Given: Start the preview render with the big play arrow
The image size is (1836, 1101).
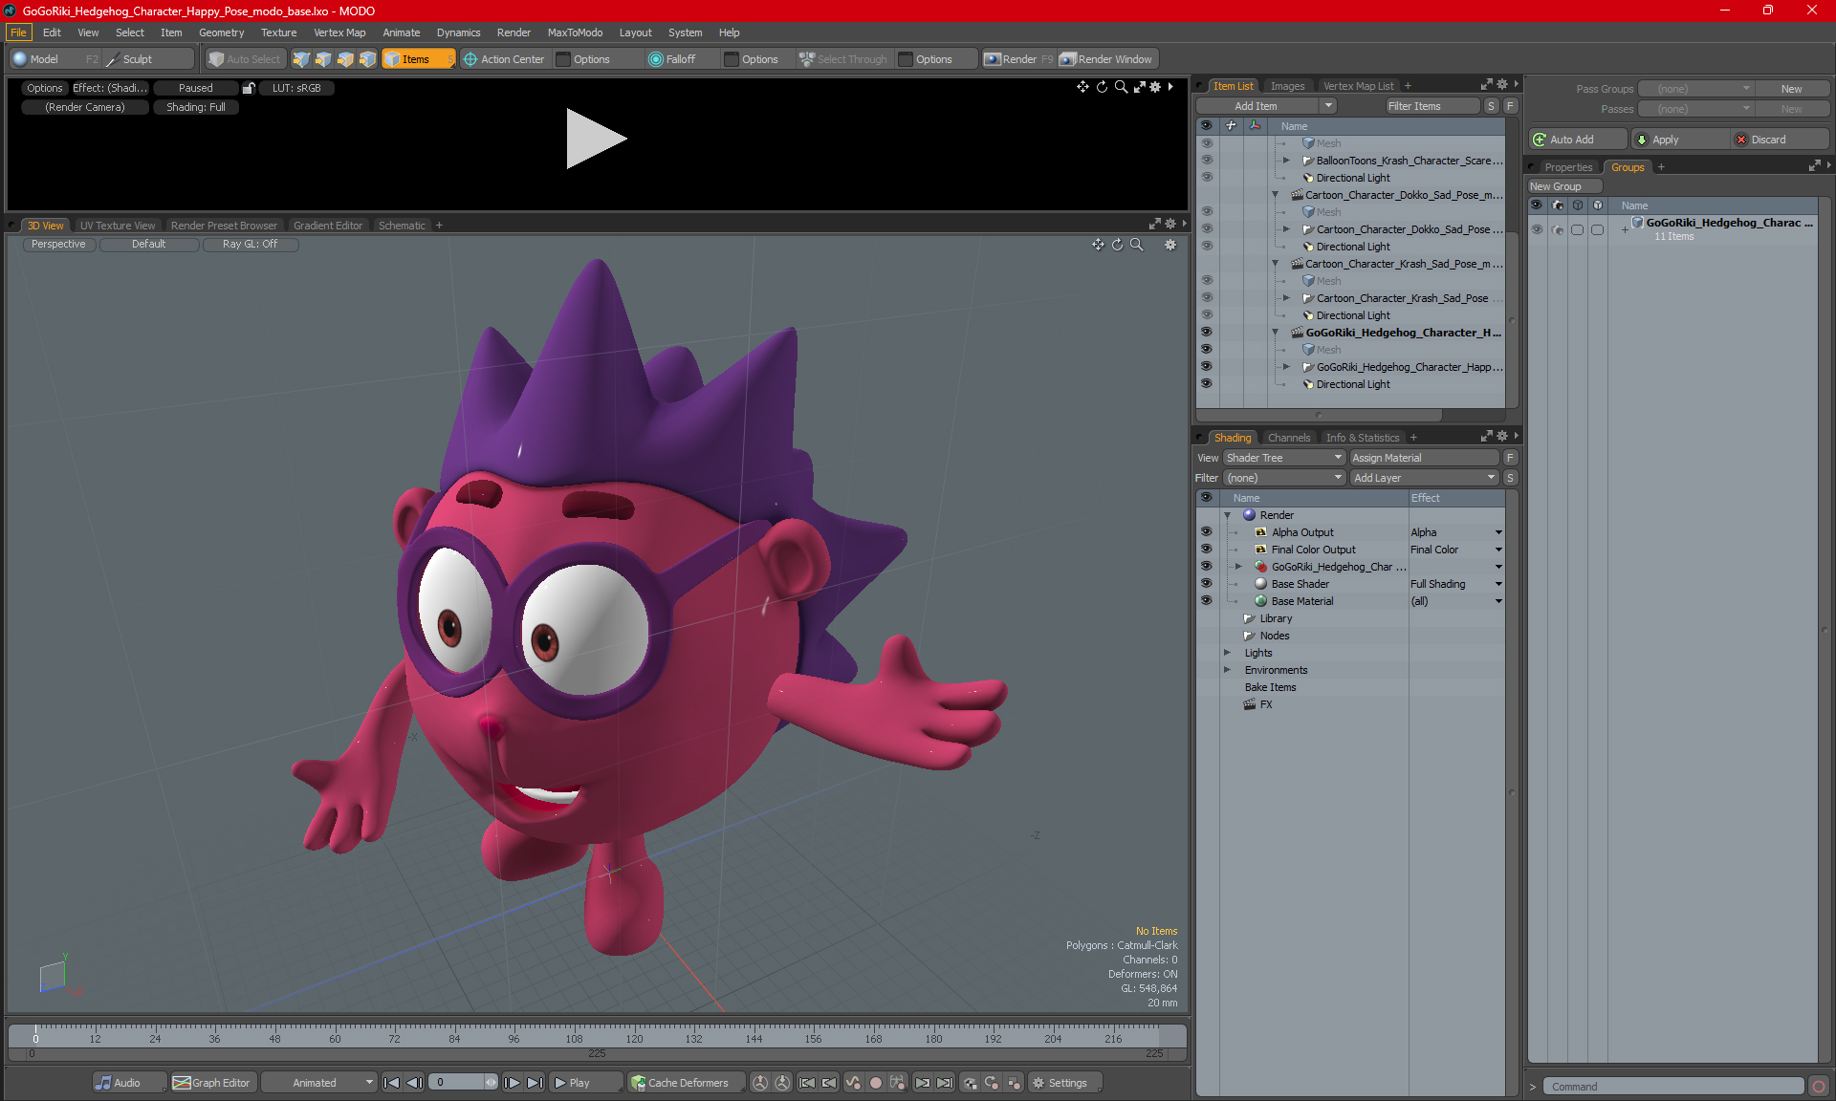Looking at the screenshot, I should pyautogui.click(x=596, y=139).
